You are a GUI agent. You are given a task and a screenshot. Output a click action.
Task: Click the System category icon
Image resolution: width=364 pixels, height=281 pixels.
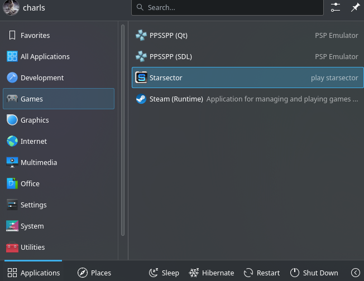pos(12,226)
